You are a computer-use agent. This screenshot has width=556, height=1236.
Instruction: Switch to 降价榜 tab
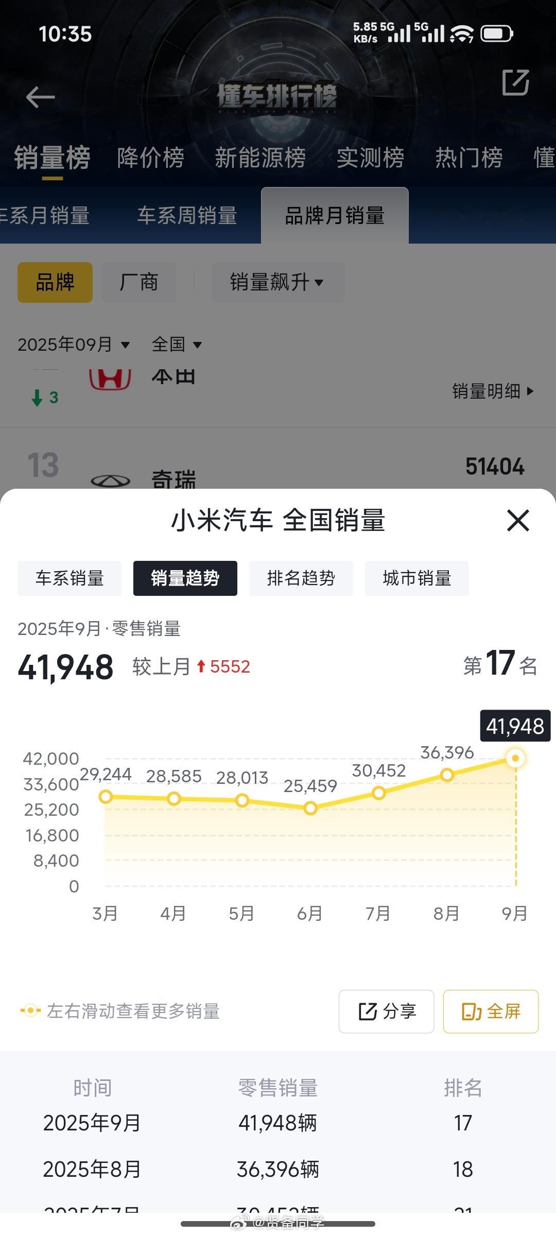[x=150, y=158]
